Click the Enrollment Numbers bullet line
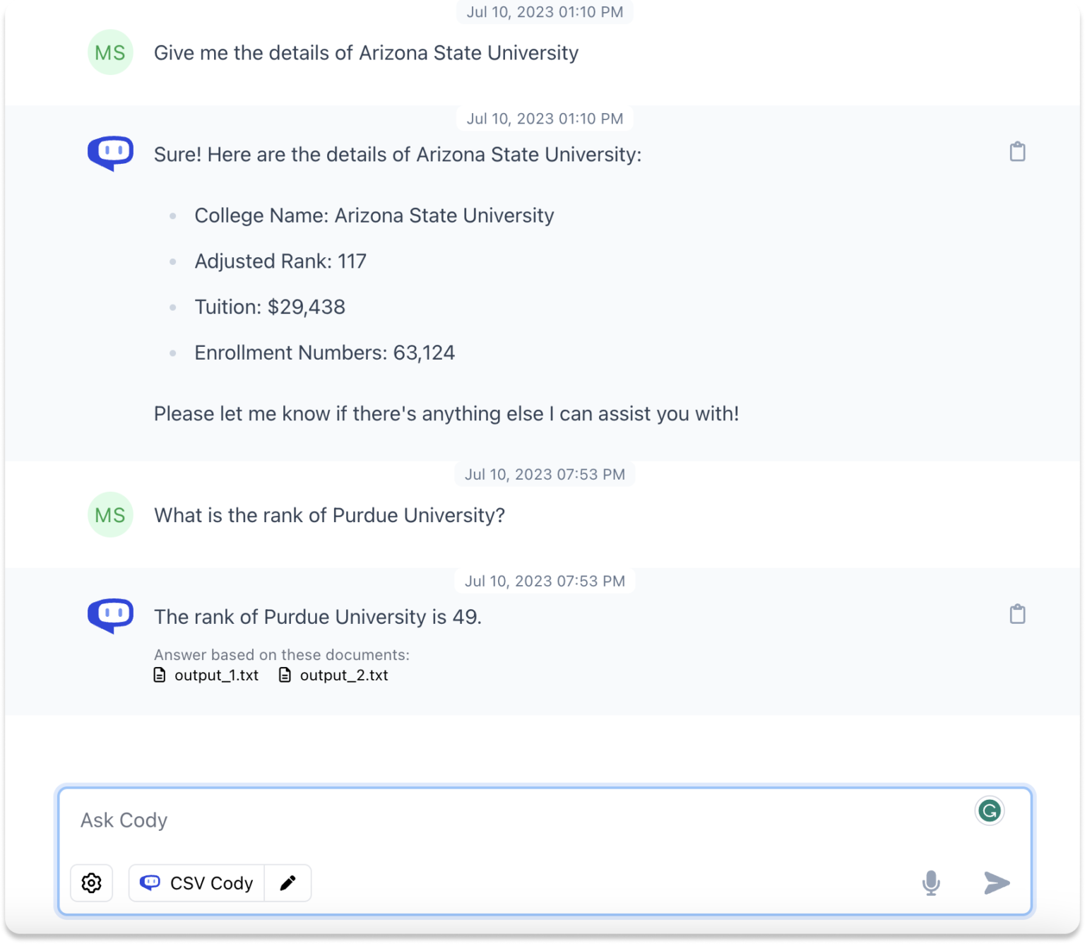Screen dimensions: 1085x944 click(x=324, y=353)
